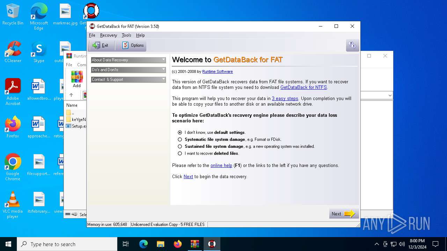
Task: Open File menu in WinRAR window
Action: [69, 65]
